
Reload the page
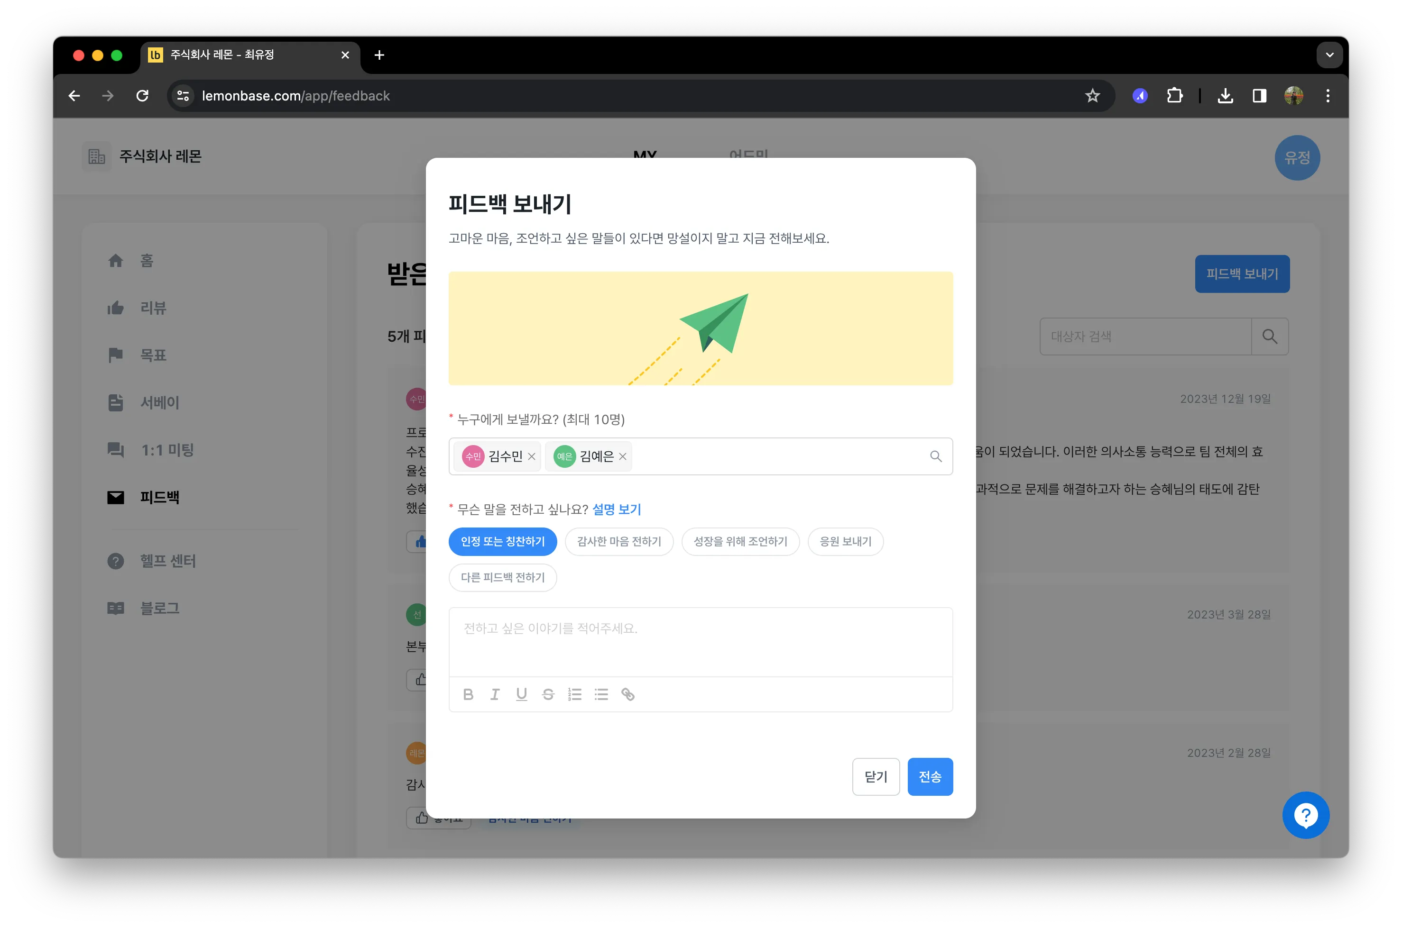pyautogui.click(x=142, y=96)
